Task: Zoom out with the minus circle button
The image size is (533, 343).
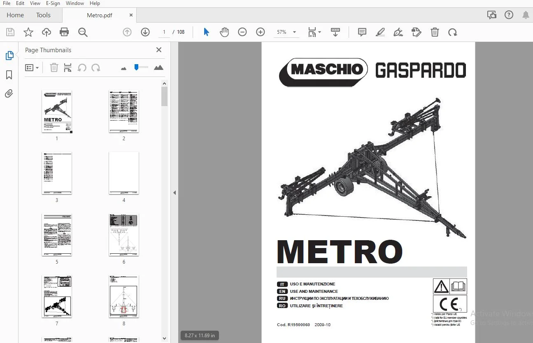Action: [242, 32]
